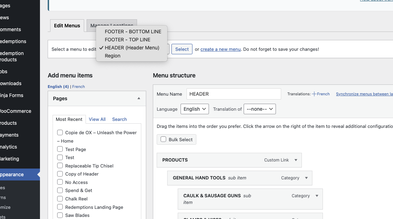The width and height of the screenshot is (393, 219).
Task: Follow the create a new menu link
Action: [220, 49]
